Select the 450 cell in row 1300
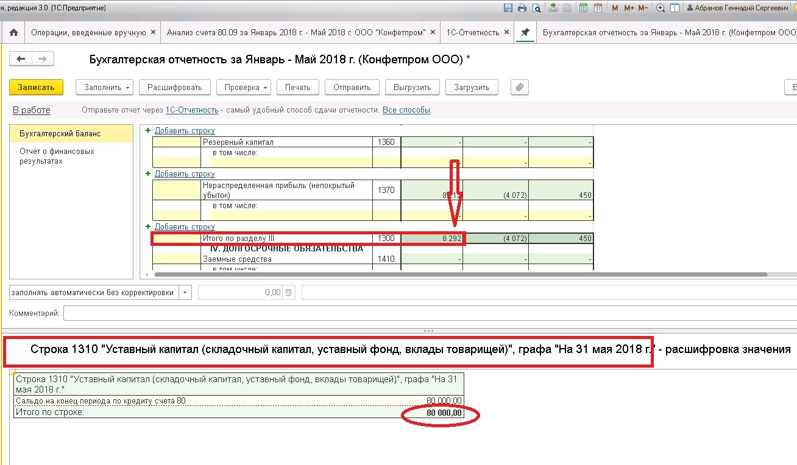The width and height of the screenshot is (797, 465). (561, 239)
